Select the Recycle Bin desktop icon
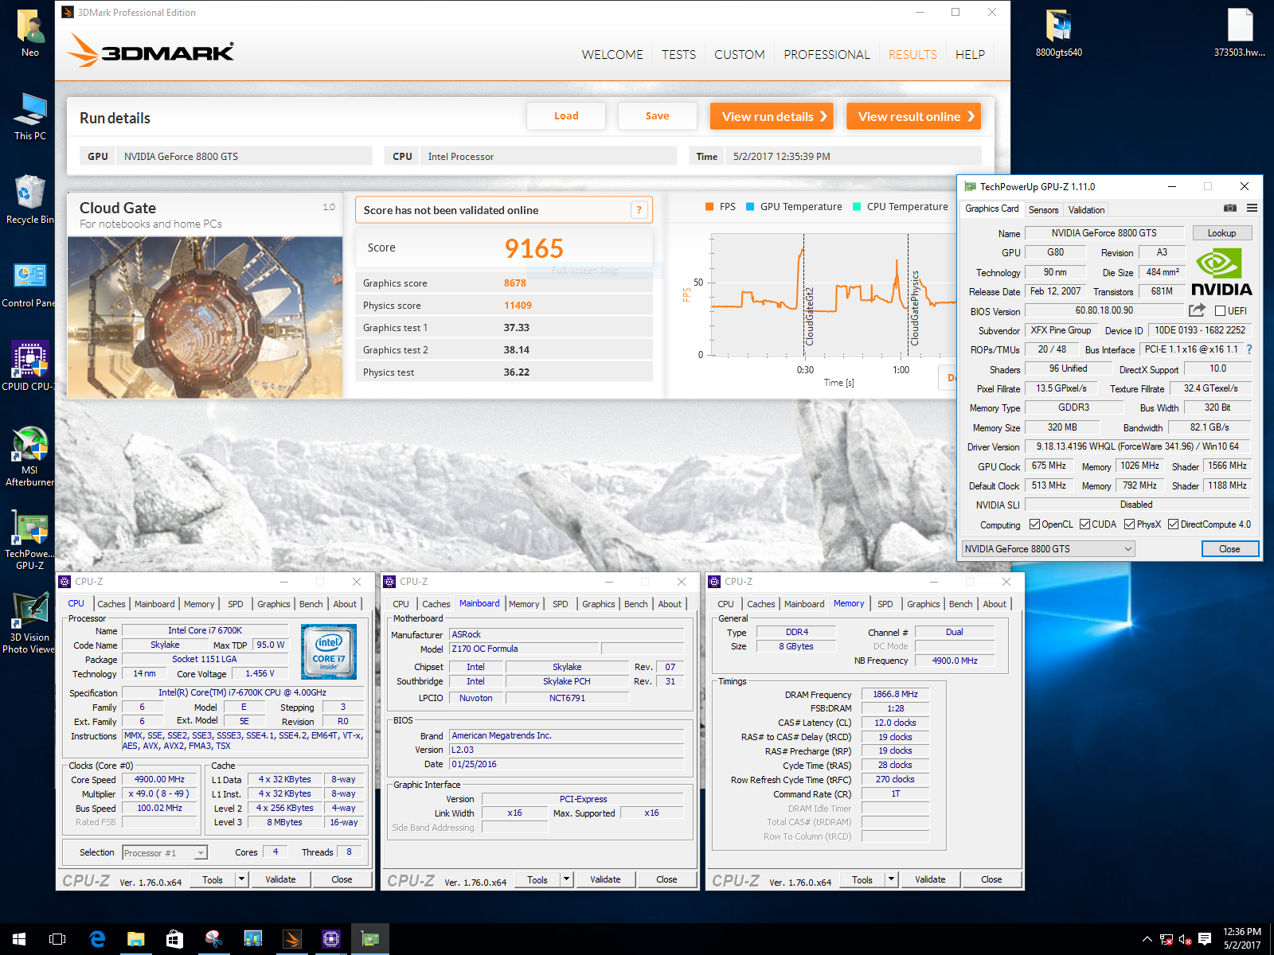The height and width of the screenshot is (955, 1274). 30,201
